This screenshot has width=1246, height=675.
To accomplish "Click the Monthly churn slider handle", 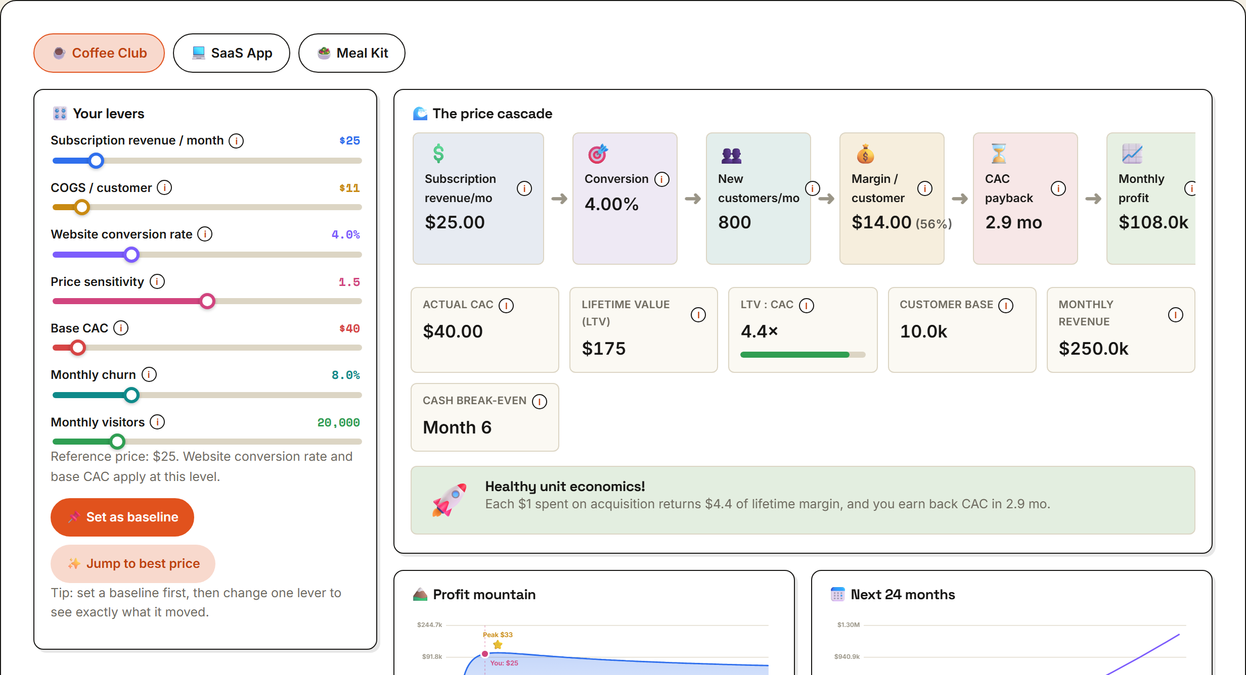I will coord(131,395).
